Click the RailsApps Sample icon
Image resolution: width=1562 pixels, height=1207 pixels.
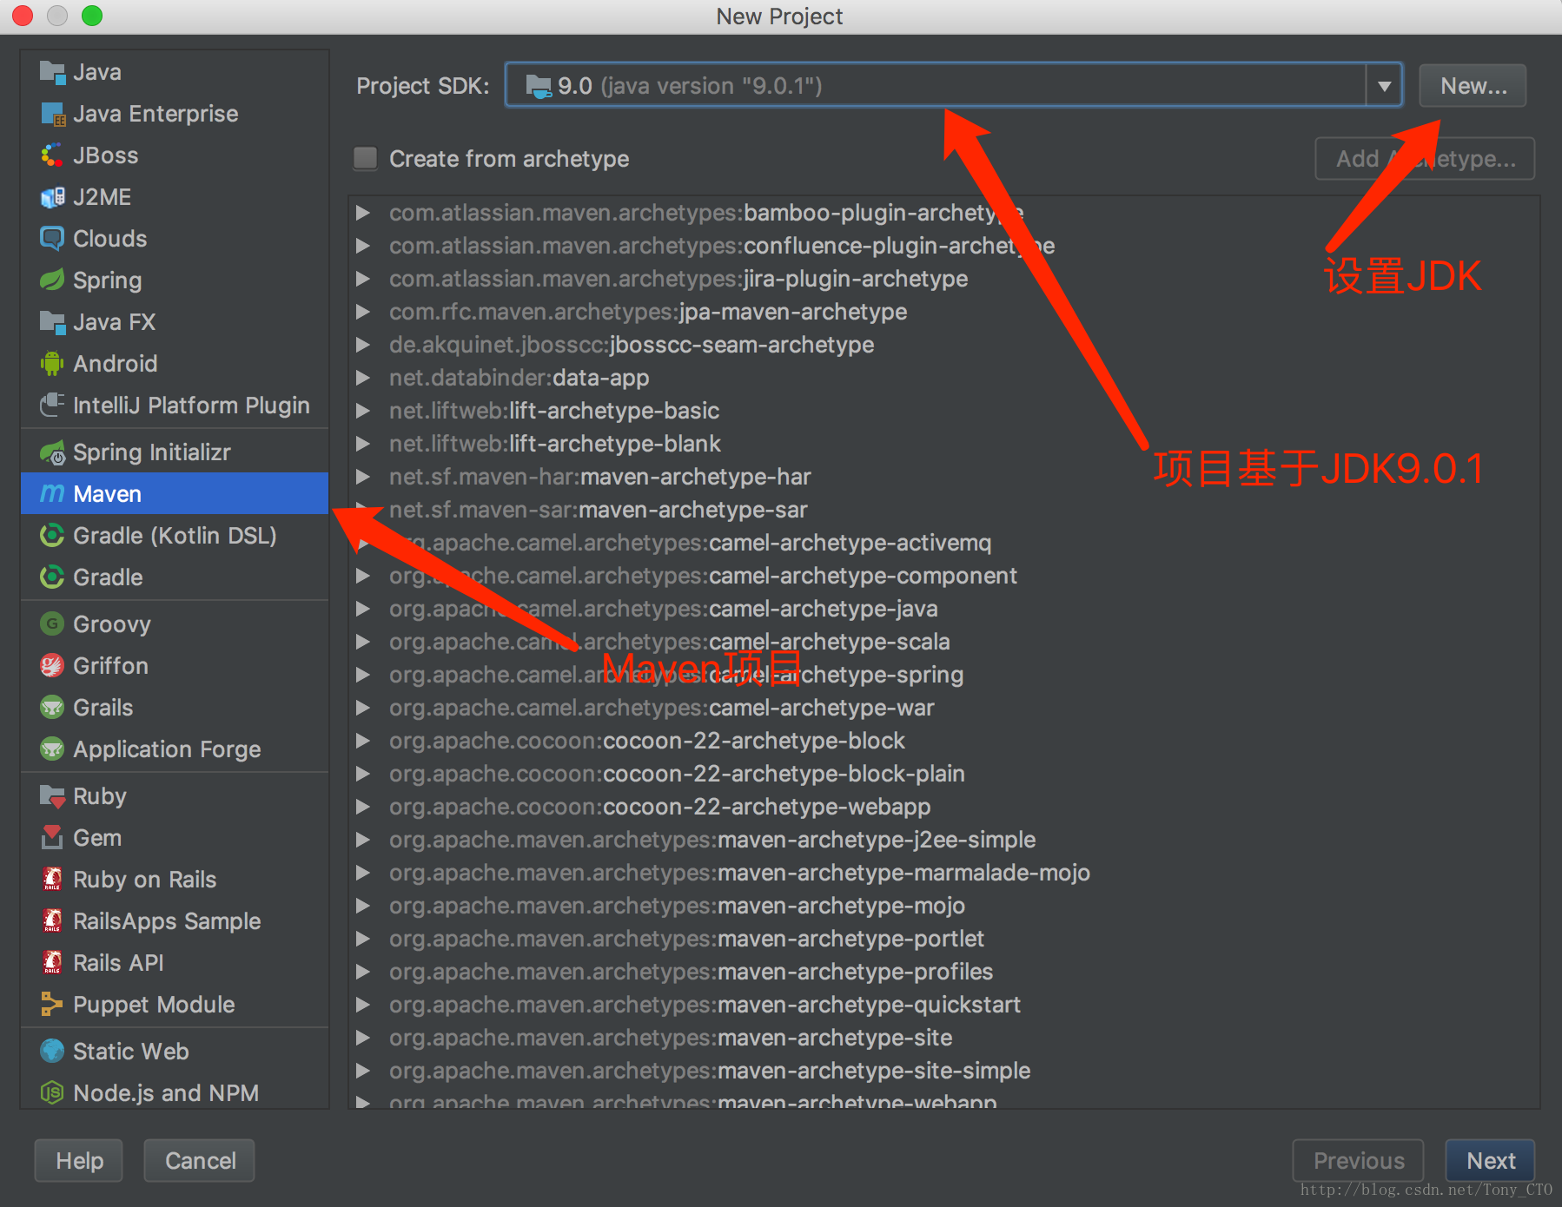coord(52,921)
